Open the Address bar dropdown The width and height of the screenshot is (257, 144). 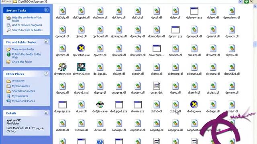[240, 2]
